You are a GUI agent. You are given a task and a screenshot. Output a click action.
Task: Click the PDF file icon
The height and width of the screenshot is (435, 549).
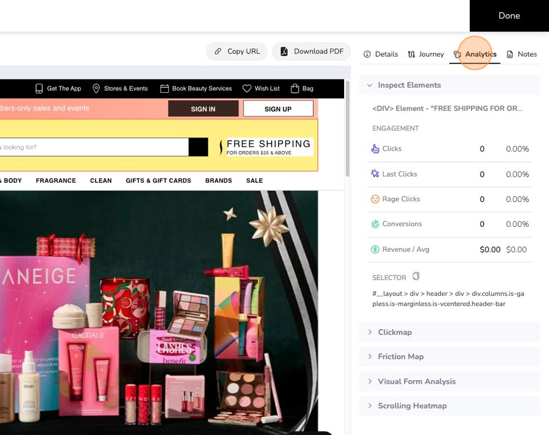284,51
